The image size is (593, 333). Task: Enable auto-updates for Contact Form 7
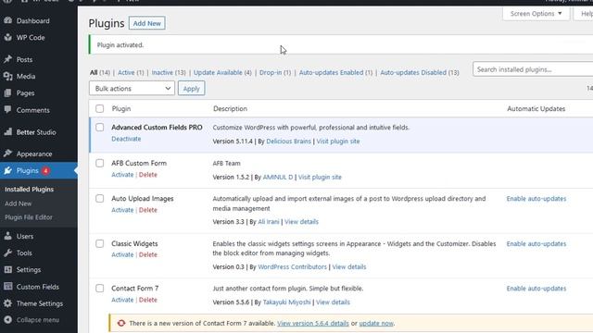(x=536, y=289)
